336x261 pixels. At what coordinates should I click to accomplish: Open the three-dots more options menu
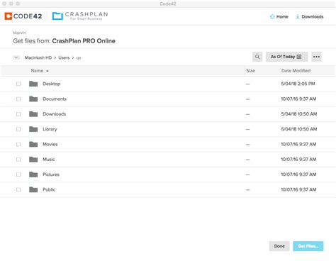[x=316, y=57]
